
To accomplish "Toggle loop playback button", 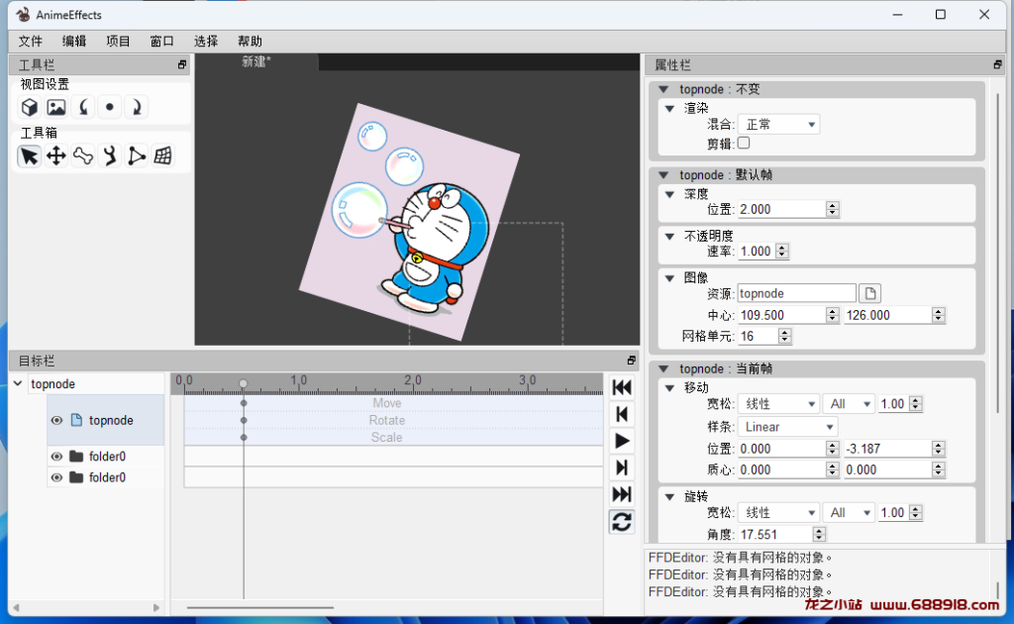I will coord(622,522).
